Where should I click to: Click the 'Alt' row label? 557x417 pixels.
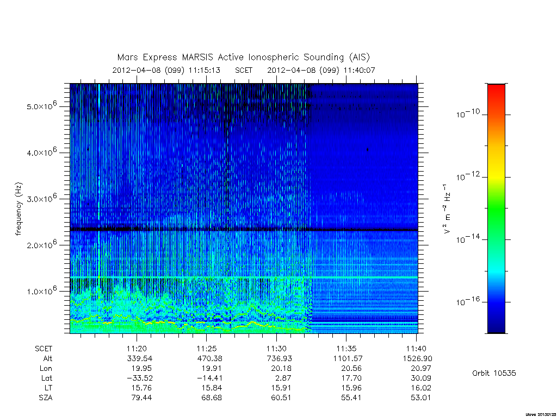48,358
